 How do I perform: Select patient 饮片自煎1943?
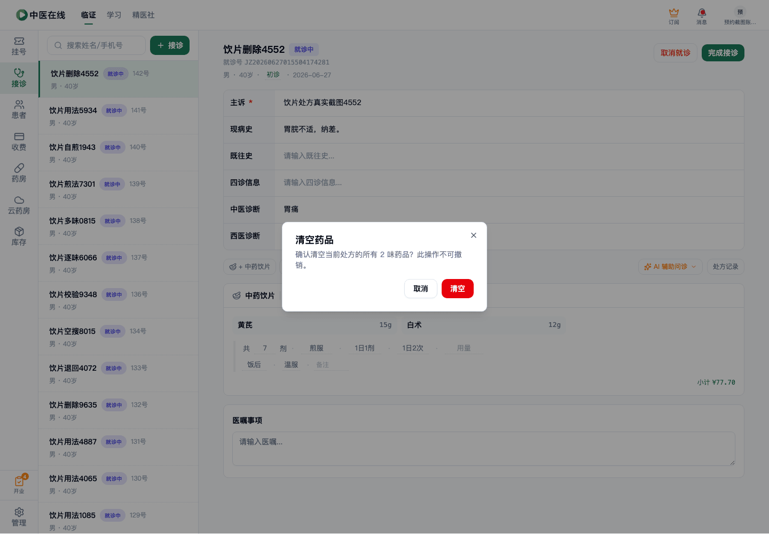[x=119, y=153]
